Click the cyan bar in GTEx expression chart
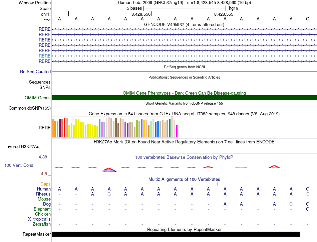 pos(99,128)
